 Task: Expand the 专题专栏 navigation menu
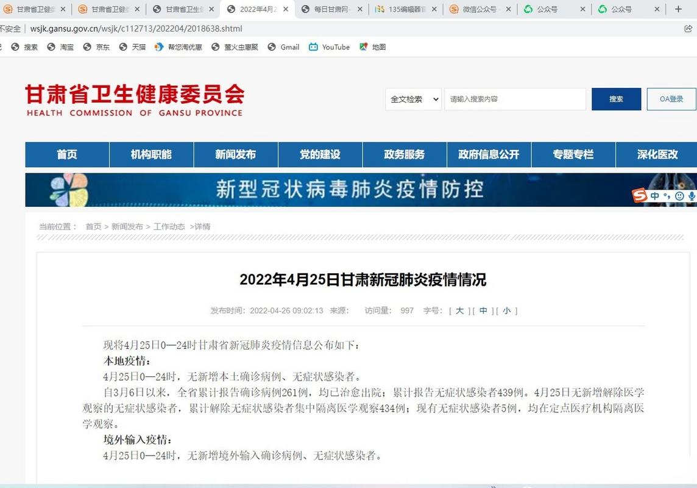pyautogui.click(x=573, y=154)
